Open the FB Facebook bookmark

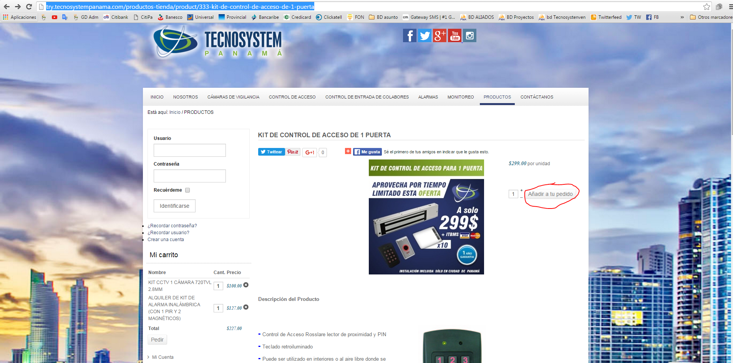pos(652,17)
